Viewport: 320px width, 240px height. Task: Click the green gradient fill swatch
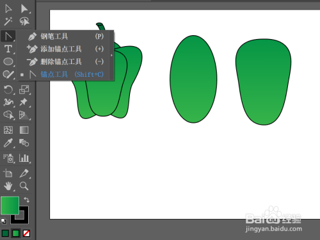10,205
